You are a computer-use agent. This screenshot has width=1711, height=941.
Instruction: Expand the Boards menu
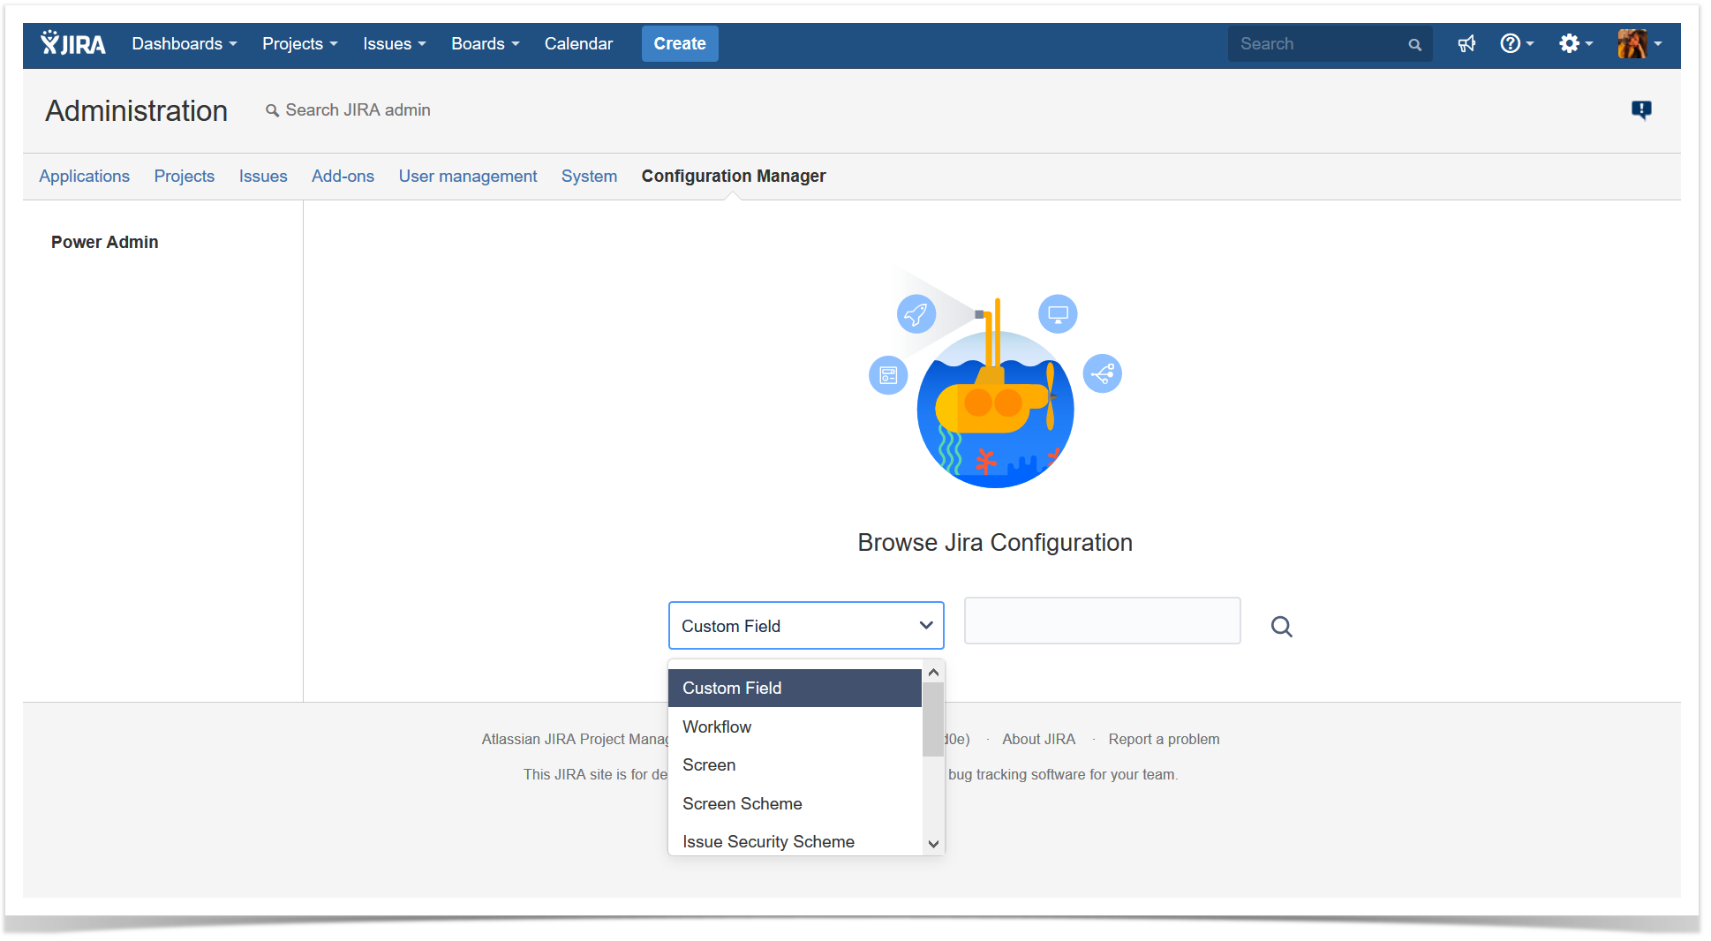point(486,43)
